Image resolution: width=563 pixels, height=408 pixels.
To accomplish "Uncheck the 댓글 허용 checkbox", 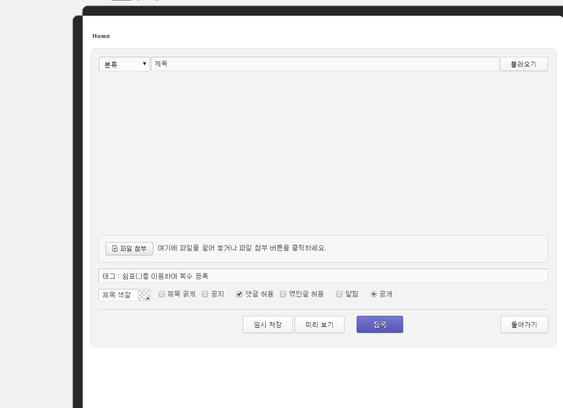I will 239,294.
